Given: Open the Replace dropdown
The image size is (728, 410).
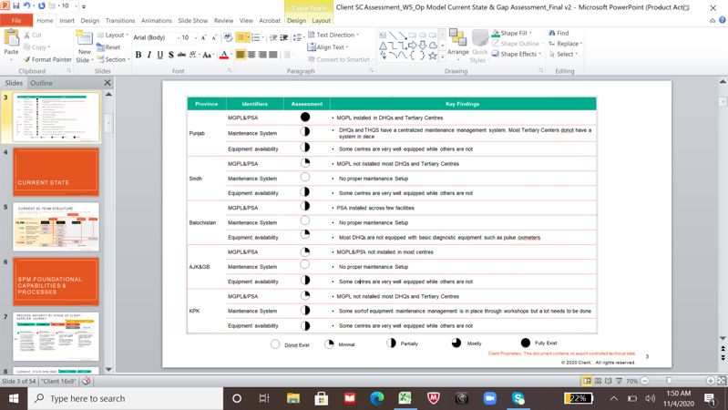Looking at the screenshot, I should 565,44.
